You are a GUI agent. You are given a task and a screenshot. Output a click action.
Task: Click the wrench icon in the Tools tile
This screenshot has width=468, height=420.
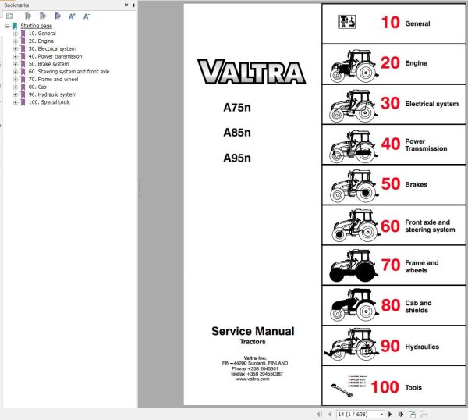point(342,390)
